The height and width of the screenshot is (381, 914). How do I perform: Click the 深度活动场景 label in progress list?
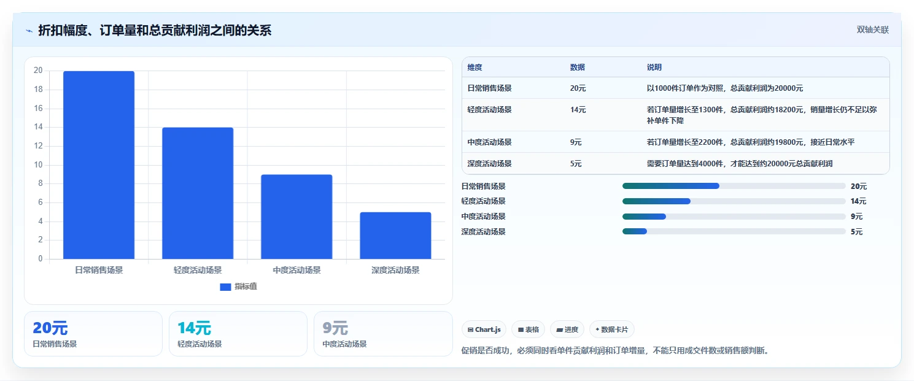(484, 232)
